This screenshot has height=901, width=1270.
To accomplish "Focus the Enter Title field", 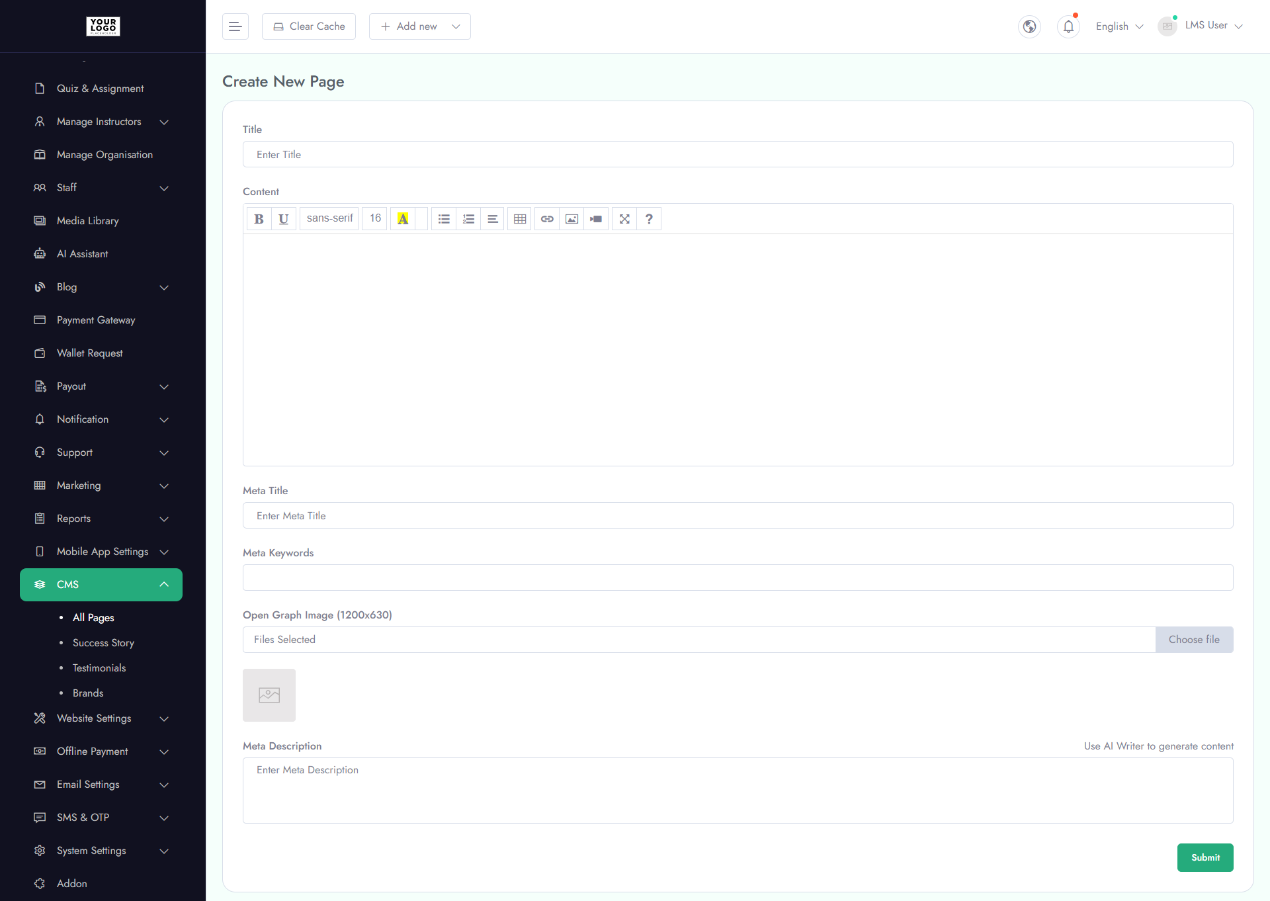I will point(738,154).
